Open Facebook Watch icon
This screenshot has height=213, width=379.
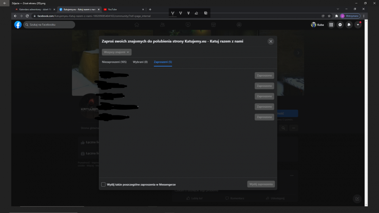[x=188, y=25]
